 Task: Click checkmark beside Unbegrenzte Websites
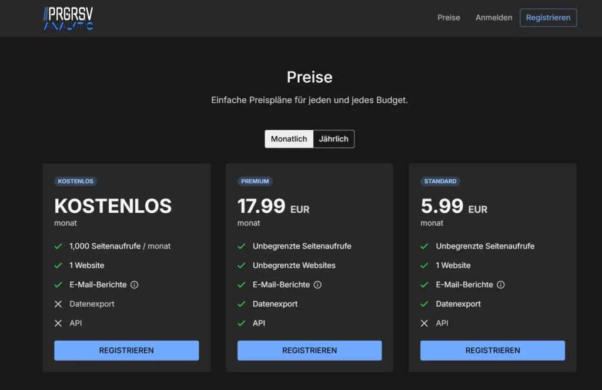[x=241, y=265]
